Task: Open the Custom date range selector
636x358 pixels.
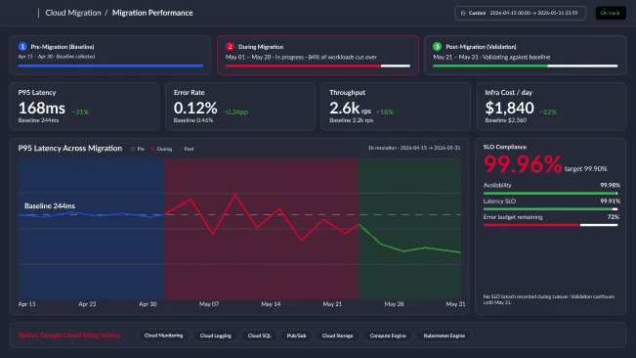Action: [520, 13]
